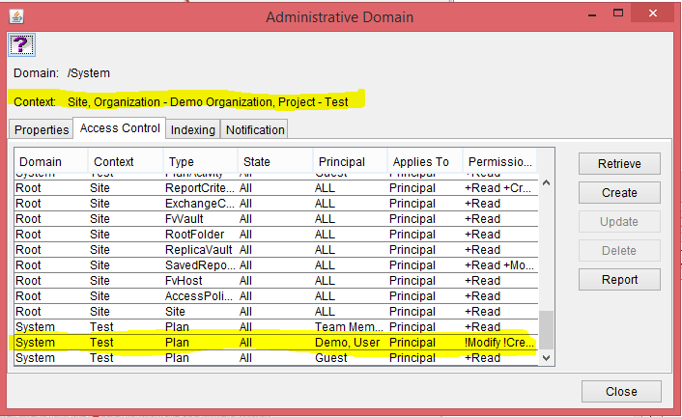Click the Retrieve button
The image size is (682, 417).
(619, 163)
